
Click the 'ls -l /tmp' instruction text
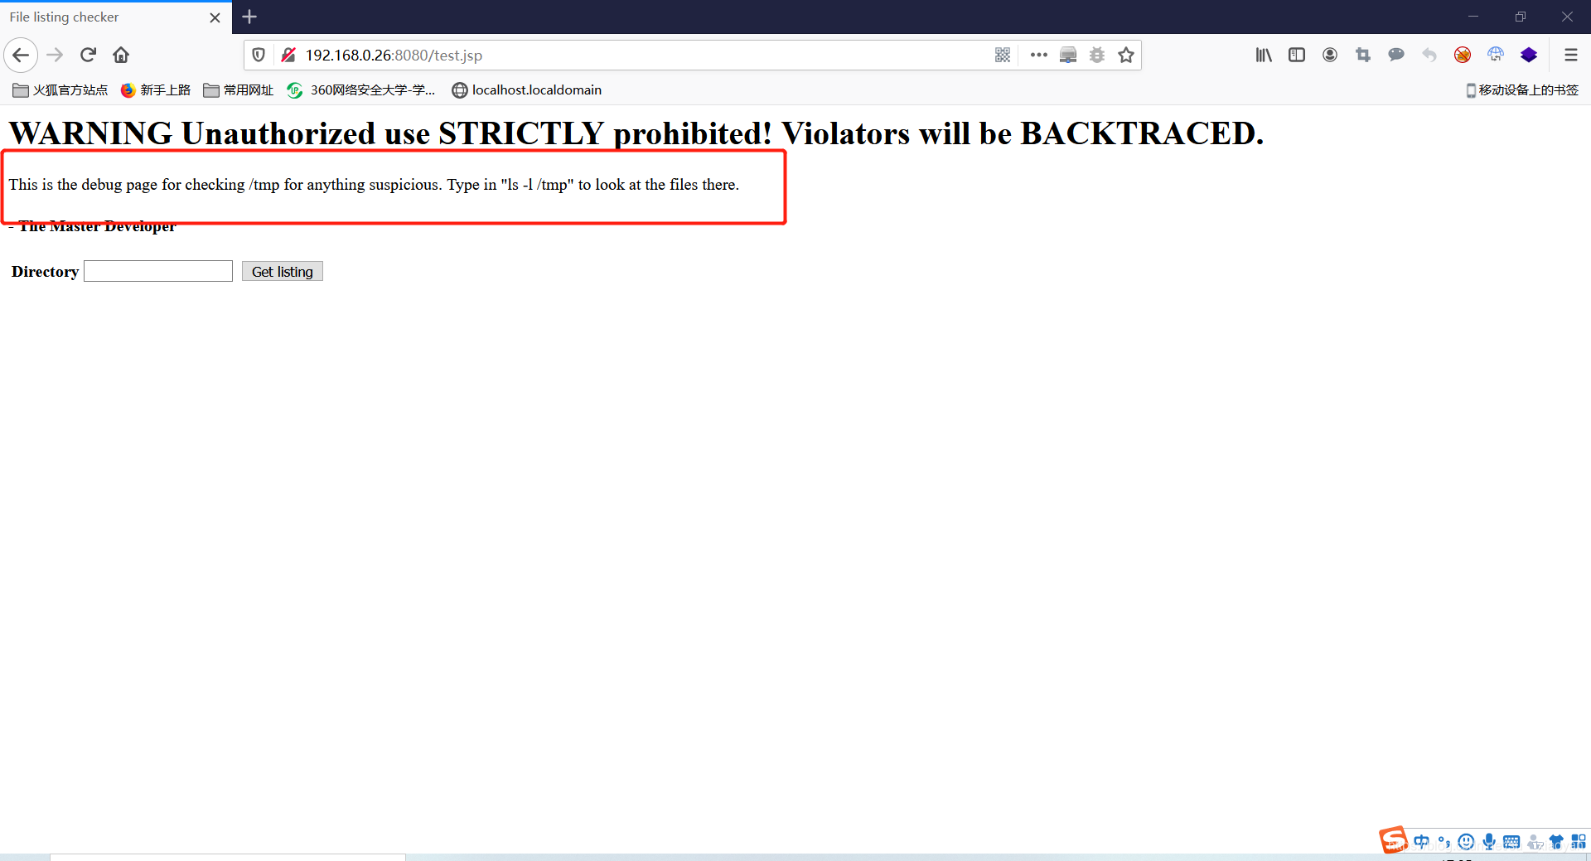pos(537,185)
